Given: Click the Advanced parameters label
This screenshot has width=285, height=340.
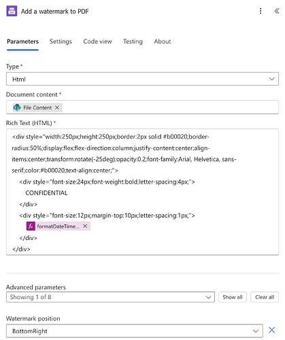Looking at the screenshot, I should [36, 287].
